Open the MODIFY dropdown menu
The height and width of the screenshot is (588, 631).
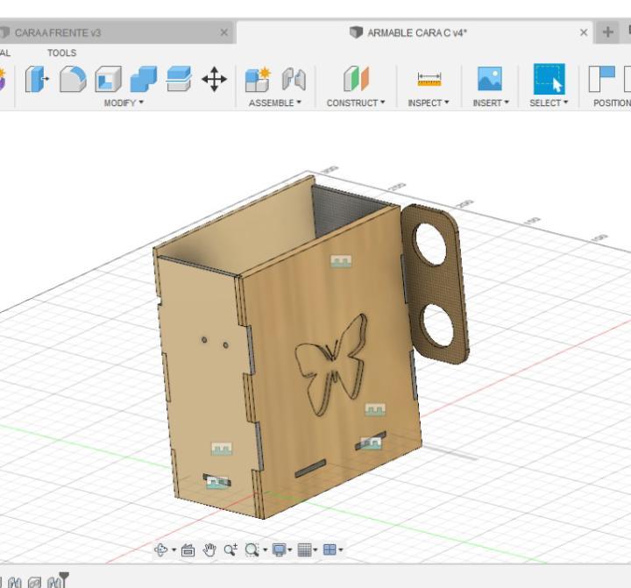[124, 103]
